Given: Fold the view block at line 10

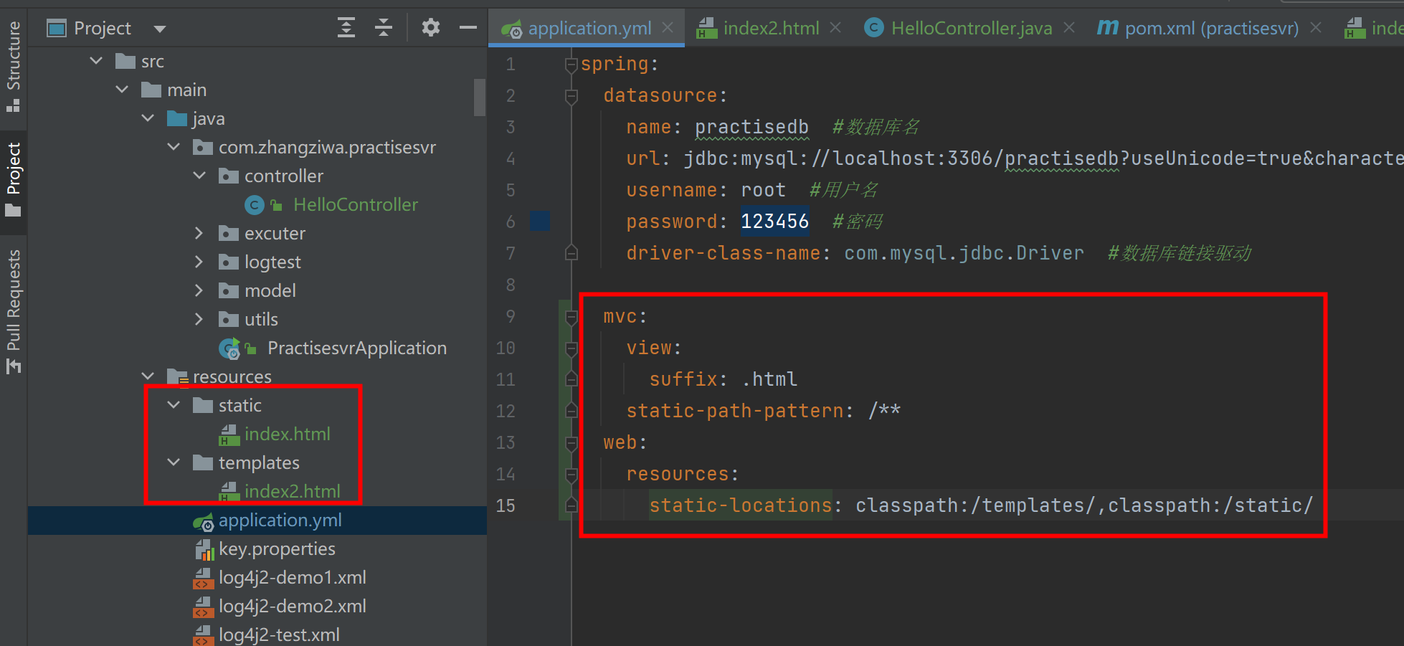Looking at the screenshot, I should [x=571, y=348].
